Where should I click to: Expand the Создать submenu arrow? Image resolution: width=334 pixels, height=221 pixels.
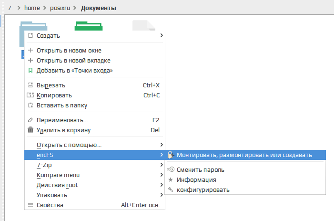click(162, 35)
